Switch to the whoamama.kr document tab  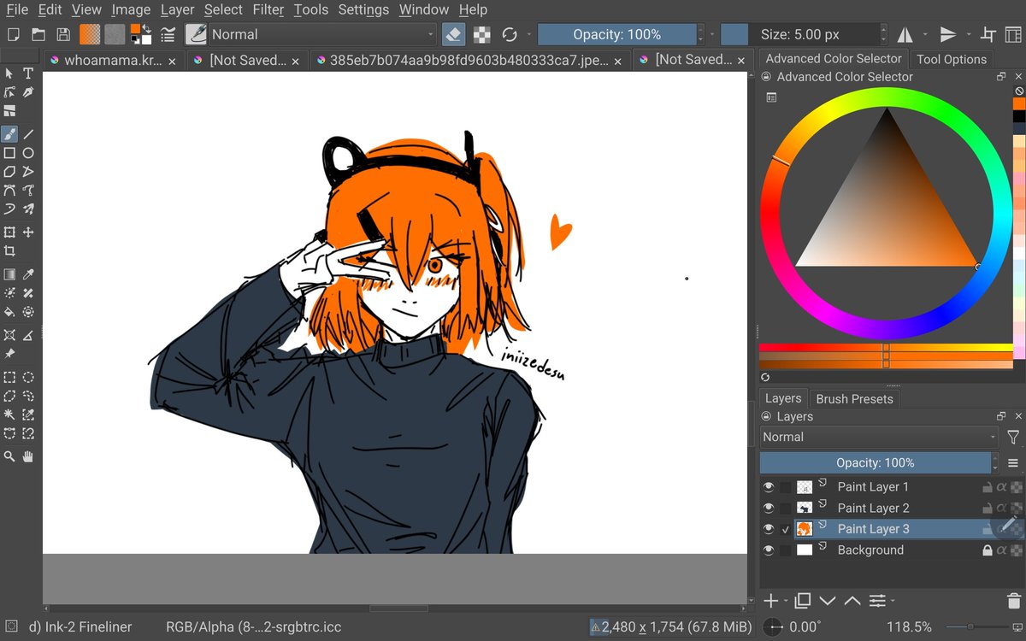coord(113,60)
